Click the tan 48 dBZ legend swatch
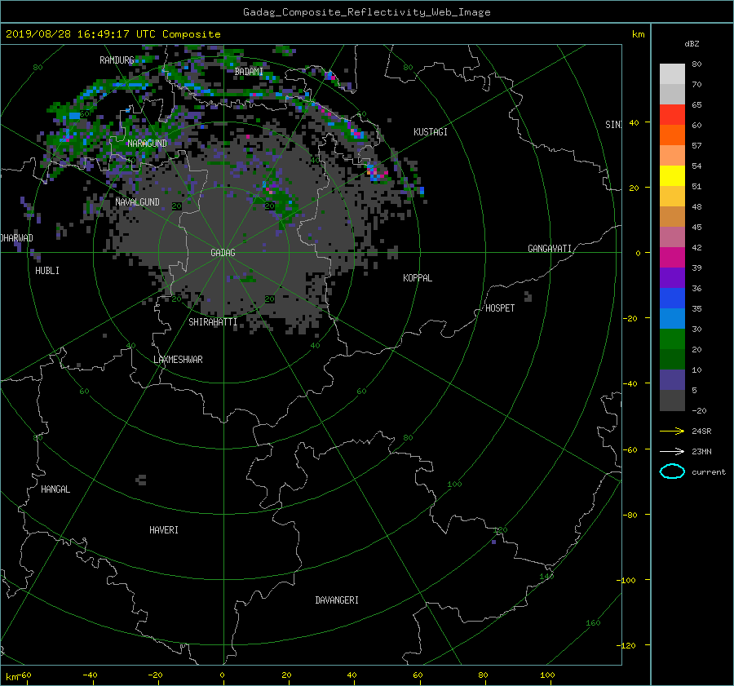 pyautogui.click(x=672, y=216)
